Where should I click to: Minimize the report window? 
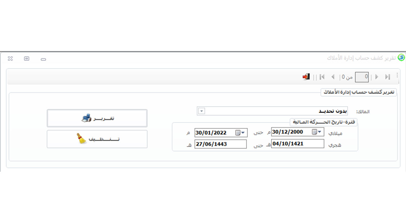(x=43, y=59)
